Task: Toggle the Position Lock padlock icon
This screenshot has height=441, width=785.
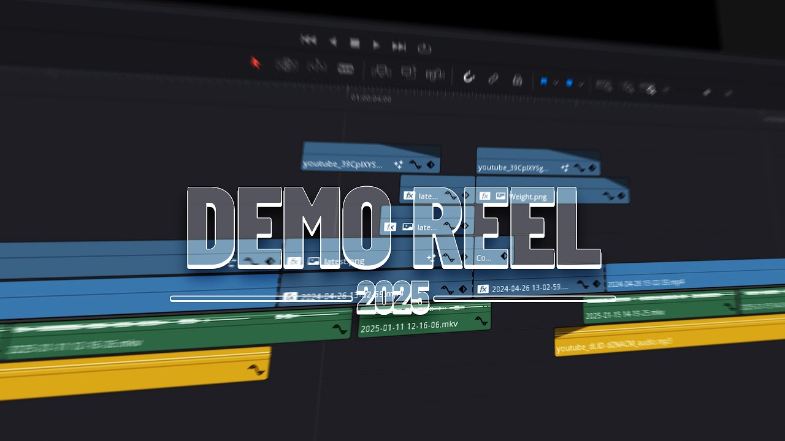Action: [x=517, y=80]
